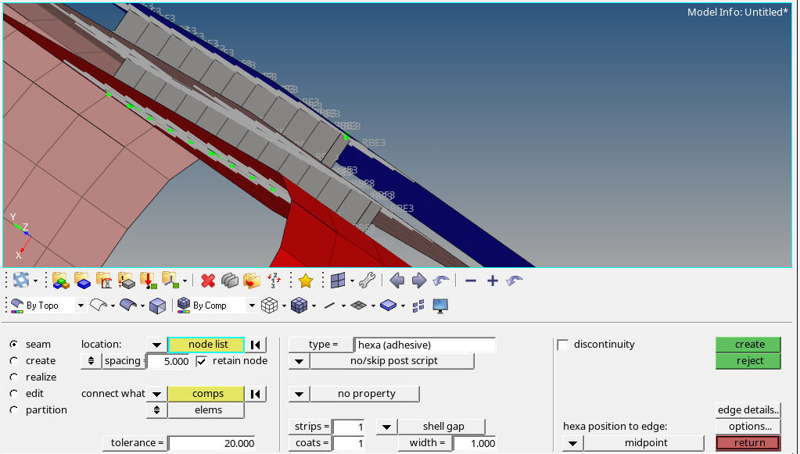Open the hexa position to edge dropdown
Screen dimensions: 800x454
pyautogui.click(x=572, y=442)
